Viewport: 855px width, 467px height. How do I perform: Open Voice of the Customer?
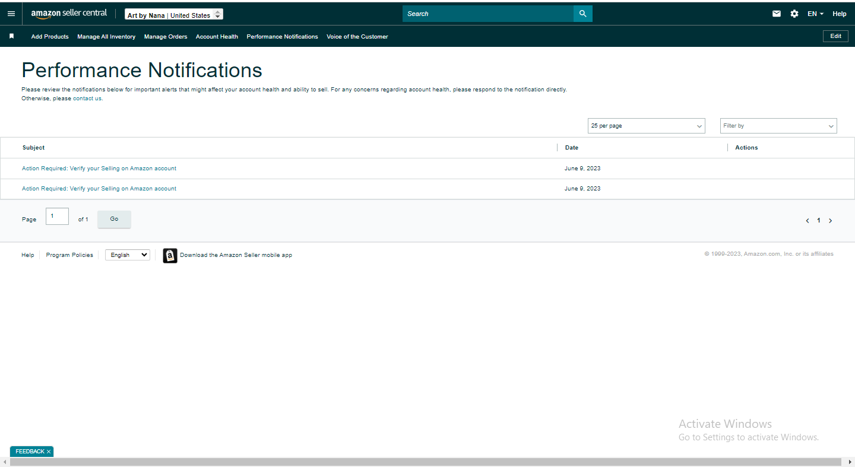coord(357,37)
